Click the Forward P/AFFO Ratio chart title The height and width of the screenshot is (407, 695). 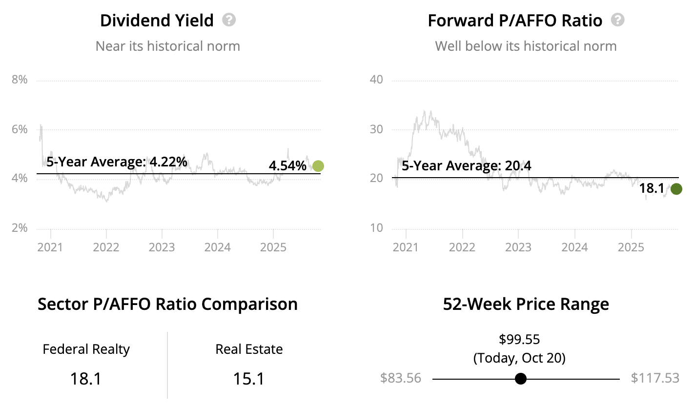515,20
